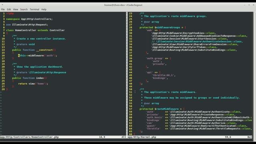Click 'protected $routeMiddleware = [' line
The width and height of the screenshot is (256, 144).
[162, 109]
